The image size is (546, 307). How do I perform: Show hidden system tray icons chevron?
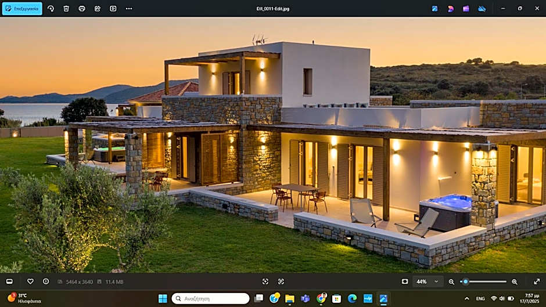(467, 299)
